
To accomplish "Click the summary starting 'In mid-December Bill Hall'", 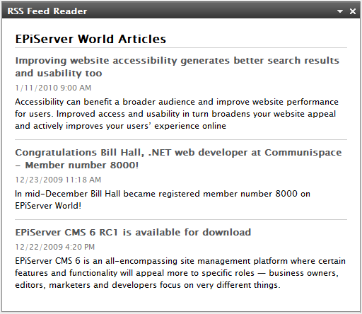I will [x=163, y=199].
